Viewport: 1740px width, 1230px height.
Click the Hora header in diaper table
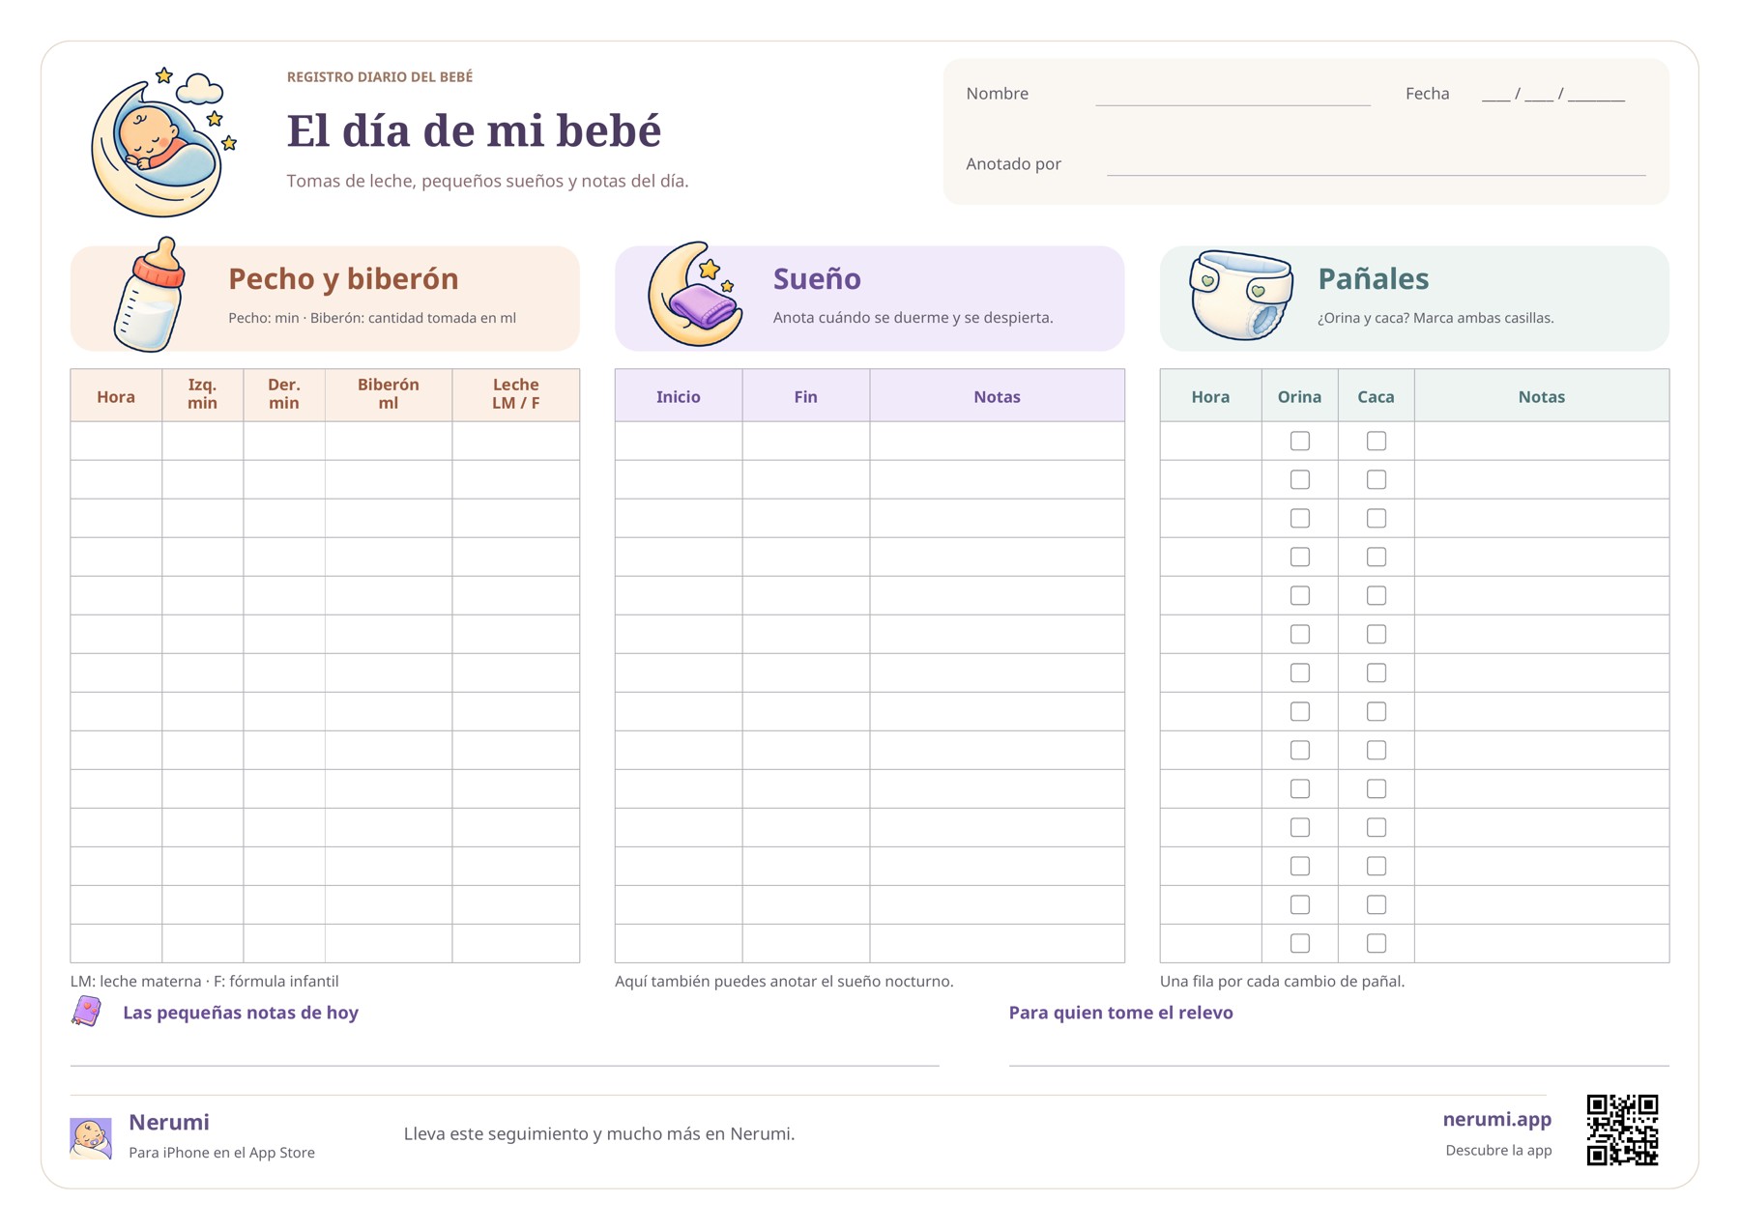click(x=1210, y=396)
